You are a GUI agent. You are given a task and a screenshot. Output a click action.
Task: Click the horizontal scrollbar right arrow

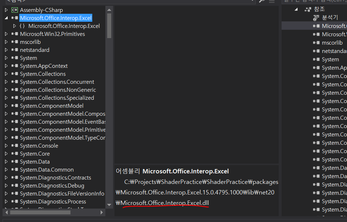click(102, 212)
